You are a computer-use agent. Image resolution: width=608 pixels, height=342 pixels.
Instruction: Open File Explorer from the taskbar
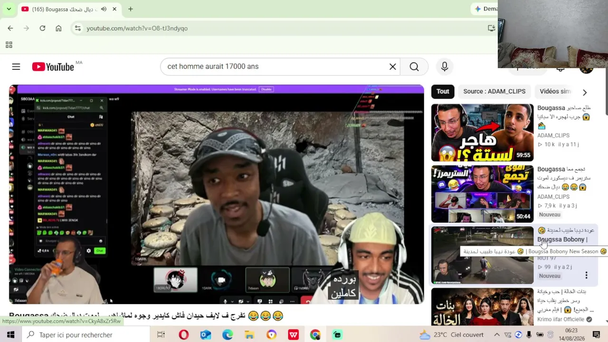tap(249, 335)
